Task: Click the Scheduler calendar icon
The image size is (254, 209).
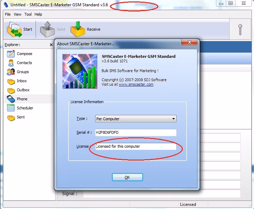Action: click(11, 108)
